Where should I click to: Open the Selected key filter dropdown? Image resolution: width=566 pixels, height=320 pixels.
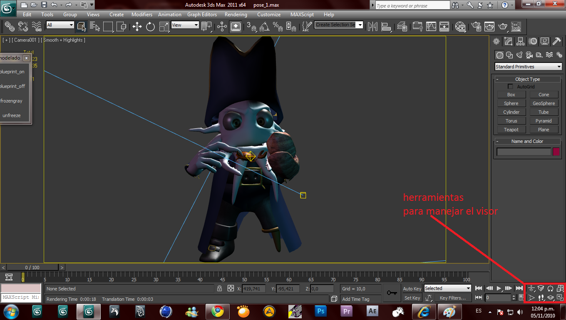tap(447, 288)
